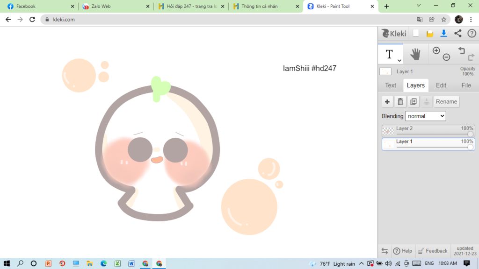Redo the last undone action
Viewport: 479px width, 269px height.
(x=471, y=57)
